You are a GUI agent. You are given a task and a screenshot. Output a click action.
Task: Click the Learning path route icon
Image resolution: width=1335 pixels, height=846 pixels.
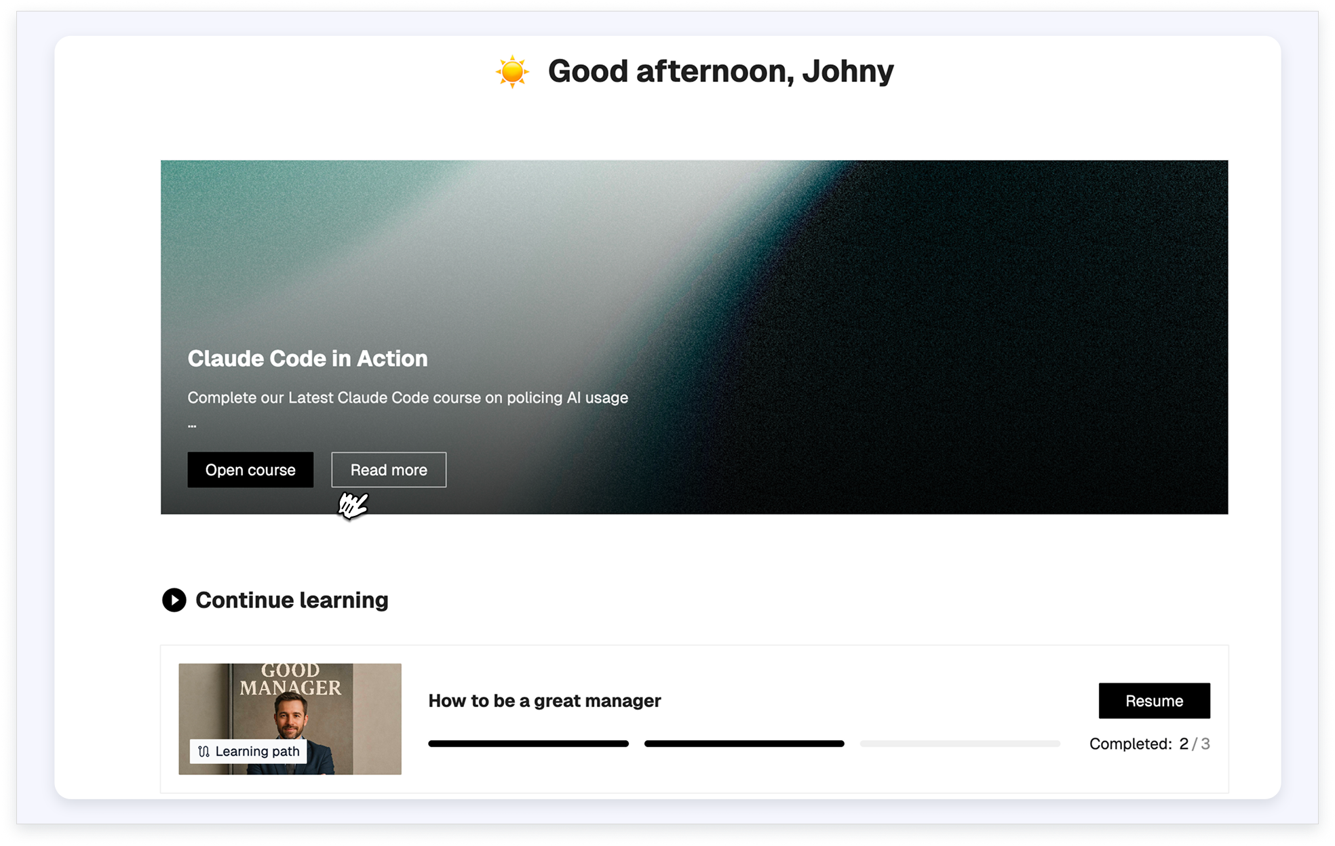204,752
